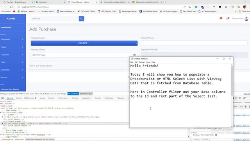250x141 pixels.
Task: Expand the content-wrapper div node
Action: click(x=2, y=124)
